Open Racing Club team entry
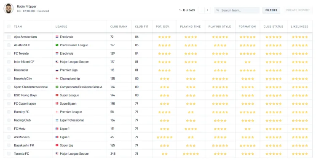Viewport: 316px width, 161px height. coord(22,120)
